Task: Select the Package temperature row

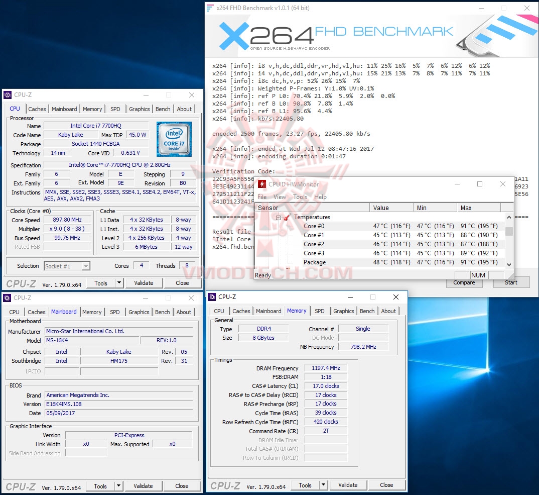Action: [380, 262]
